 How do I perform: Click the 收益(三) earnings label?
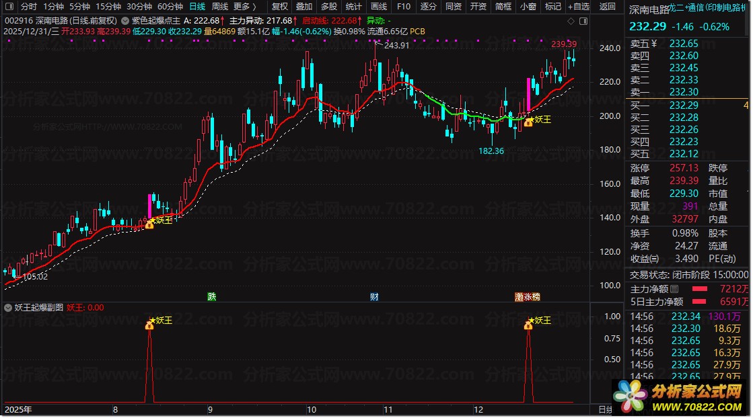tap(645, 259)
